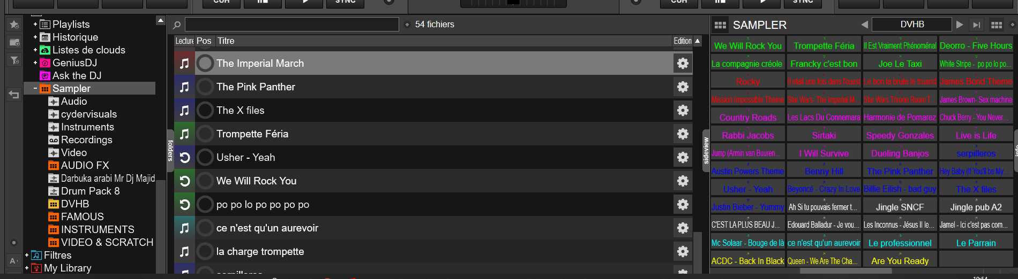Trigger the Joe Le Taxi sample pad
This screenshot has height=279, width=1018.
click(900, 64)
